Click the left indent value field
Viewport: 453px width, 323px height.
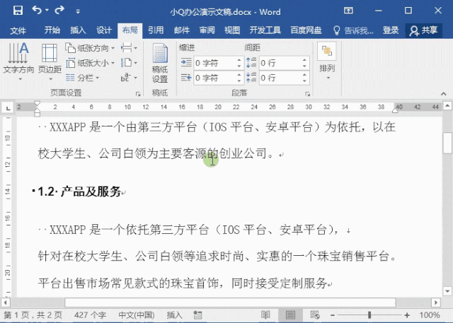coord(214,63)
